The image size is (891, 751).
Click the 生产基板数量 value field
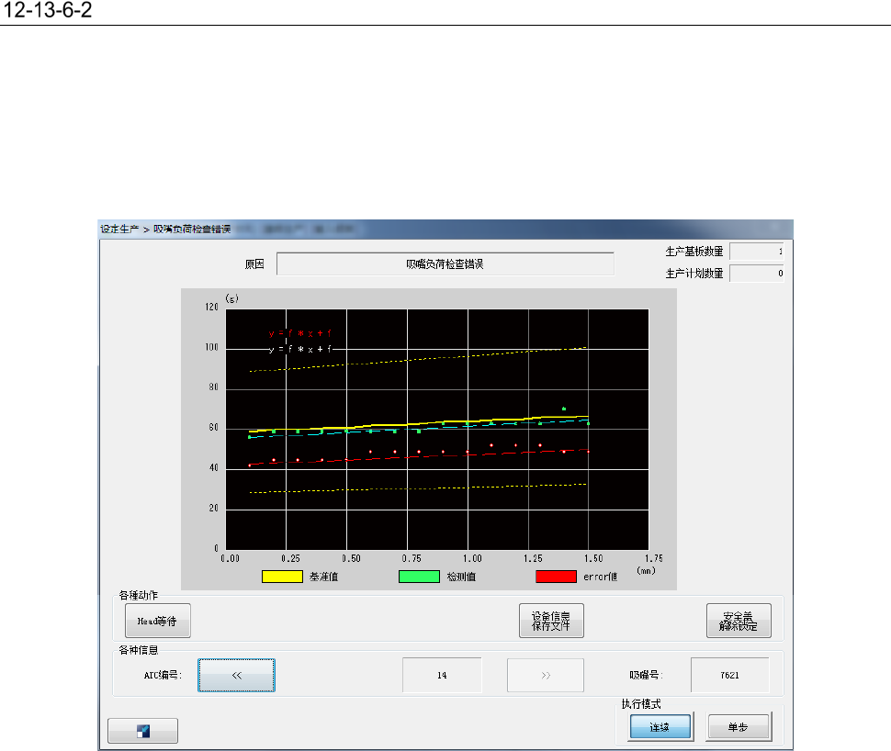coord(756,251)
